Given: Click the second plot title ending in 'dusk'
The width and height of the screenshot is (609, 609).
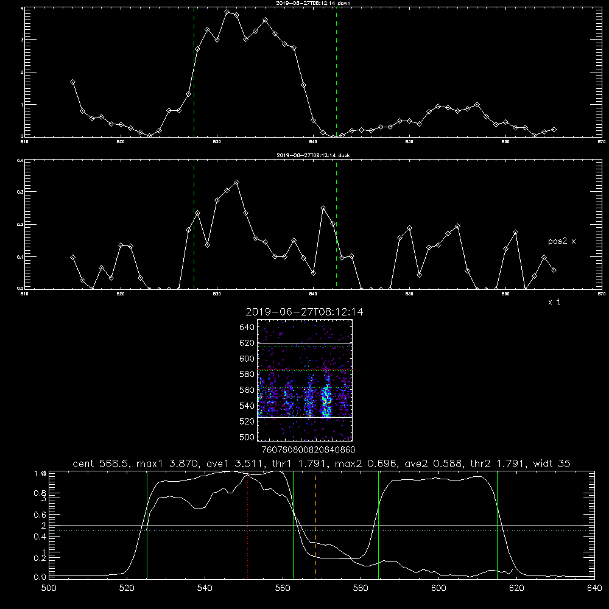Looking at the screenshot, I should click(314, 155).
